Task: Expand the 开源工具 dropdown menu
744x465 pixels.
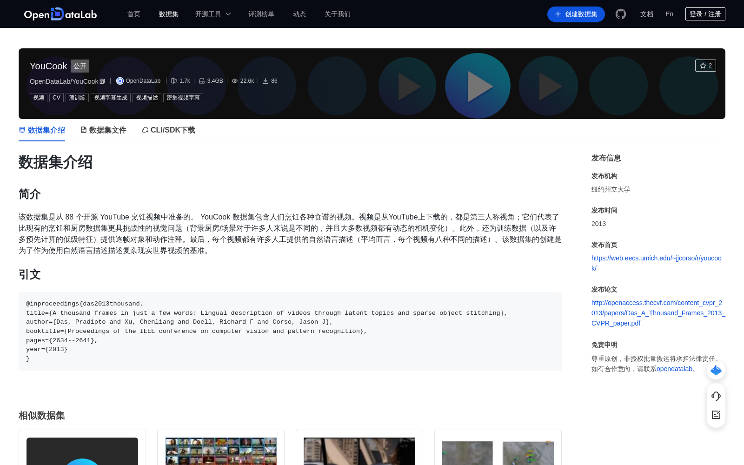Action: click(x=213, y=14)
